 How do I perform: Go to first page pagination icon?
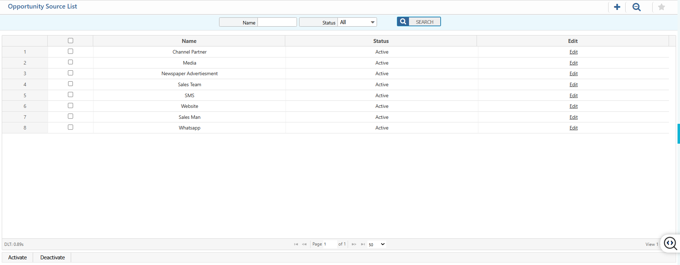point(296,244)
